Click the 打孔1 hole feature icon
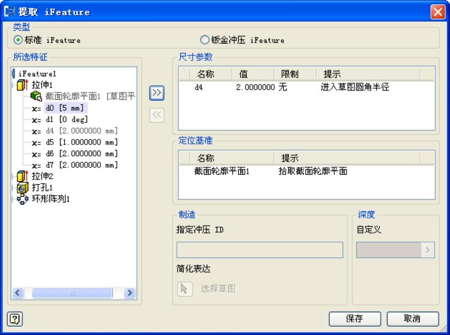The width and height of the screenshot is (450, 335). click(23, 188)
